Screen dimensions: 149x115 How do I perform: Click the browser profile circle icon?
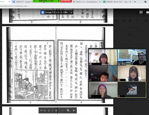145,2
